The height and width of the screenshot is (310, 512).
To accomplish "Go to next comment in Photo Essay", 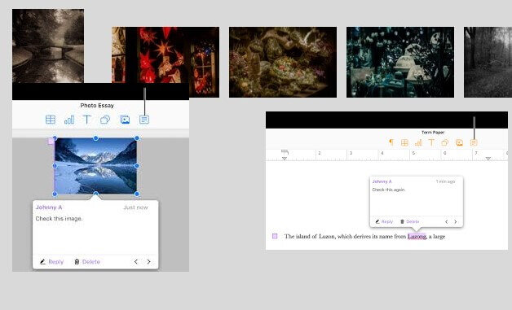I will pos(148,262).
